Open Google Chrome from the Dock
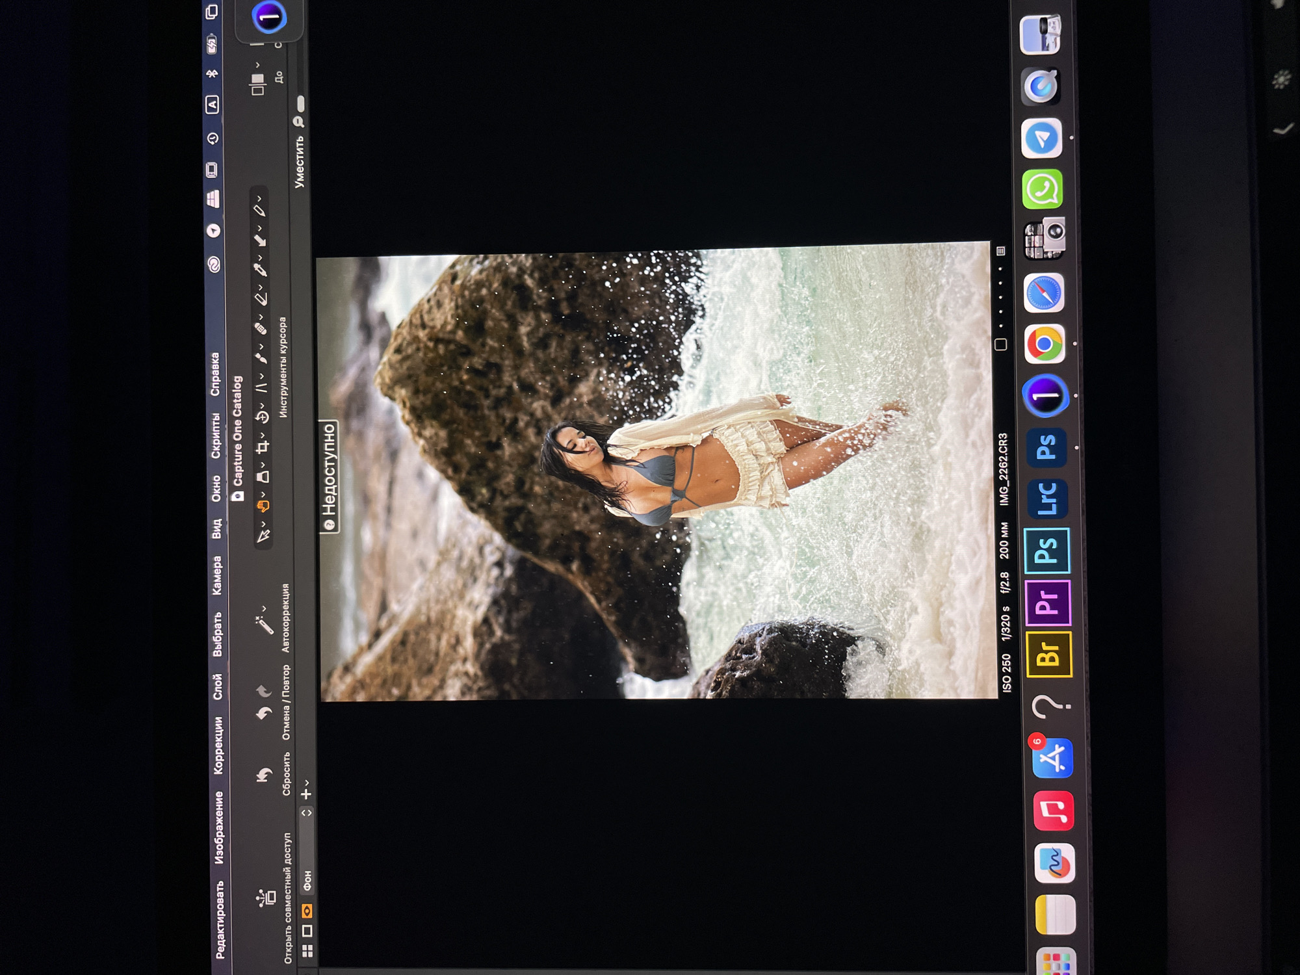The height and width of the screenshot is (975, 1300). pos(1045,344)
